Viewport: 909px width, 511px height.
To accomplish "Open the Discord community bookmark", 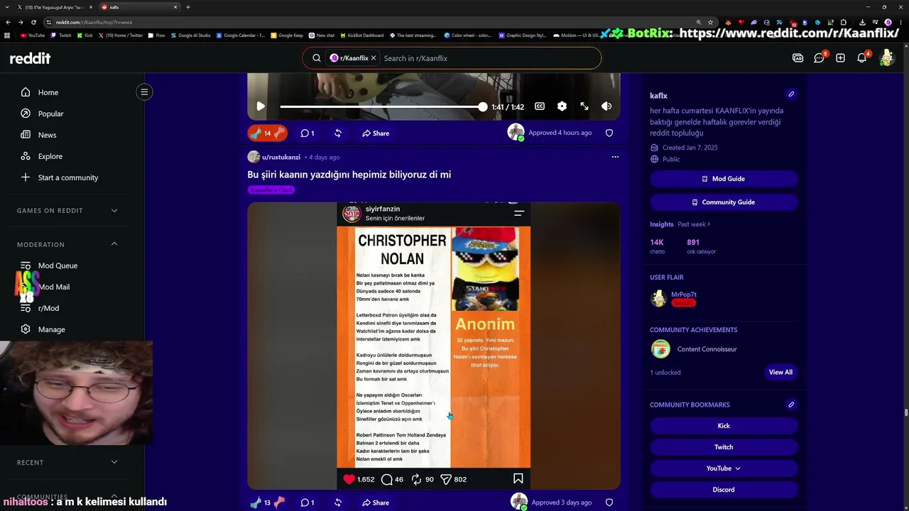I will click(724, 490).
